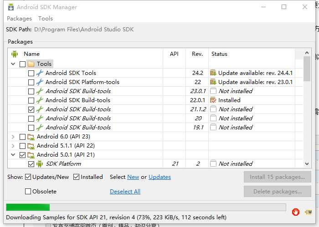Select the Android SDK Build-tools 22.0.1 row name
This screenshot has width=319, height=227.
pos(78,100)
